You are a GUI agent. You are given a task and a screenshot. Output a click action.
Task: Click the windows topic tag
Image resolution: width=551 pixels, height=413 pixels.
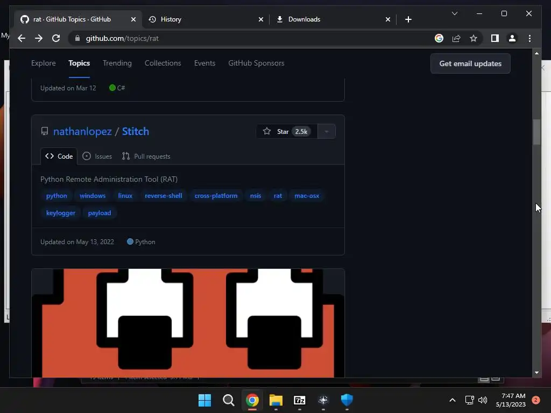coord(93,196)
